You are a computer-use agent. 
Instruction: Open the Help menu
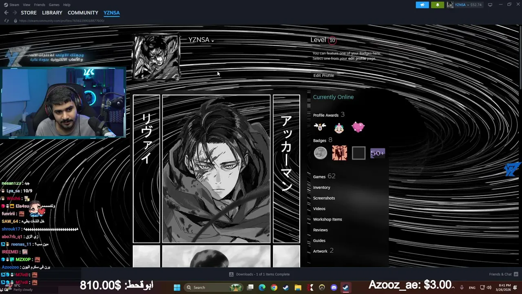(67, 5)
